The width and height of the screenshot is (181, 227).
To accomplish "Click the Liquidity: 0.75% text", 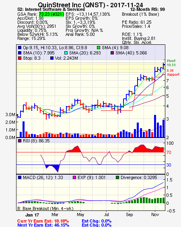I will 32,30.
